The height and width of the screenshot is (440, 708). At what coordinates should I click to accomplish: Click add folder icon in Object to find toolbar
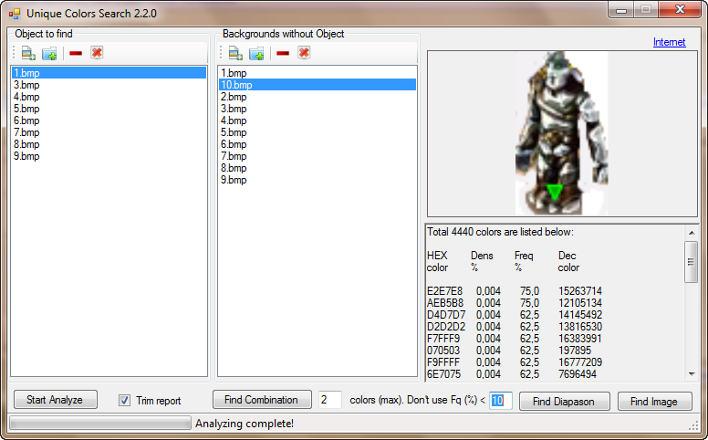(49, 53)
